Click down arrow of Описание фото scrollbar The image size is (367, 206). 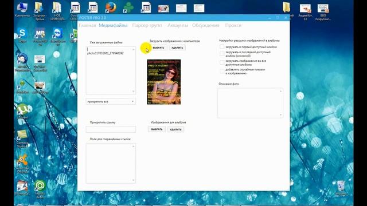(x=280, y=115)
